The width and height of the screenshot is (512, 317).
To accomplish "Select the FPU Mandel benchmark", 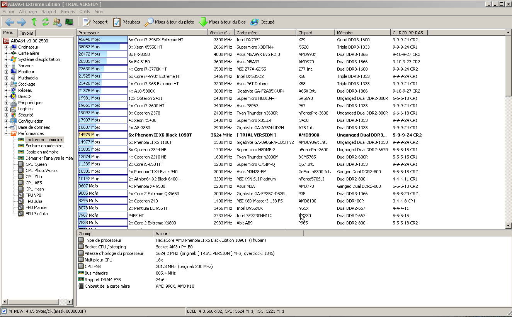I will point(36,207).
